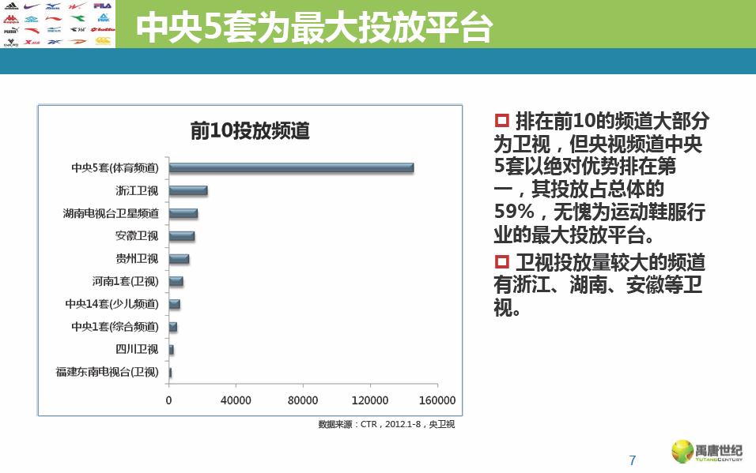
Task: Click the 中央5套(体育频道) bar in chart
Action: (290, 167)
